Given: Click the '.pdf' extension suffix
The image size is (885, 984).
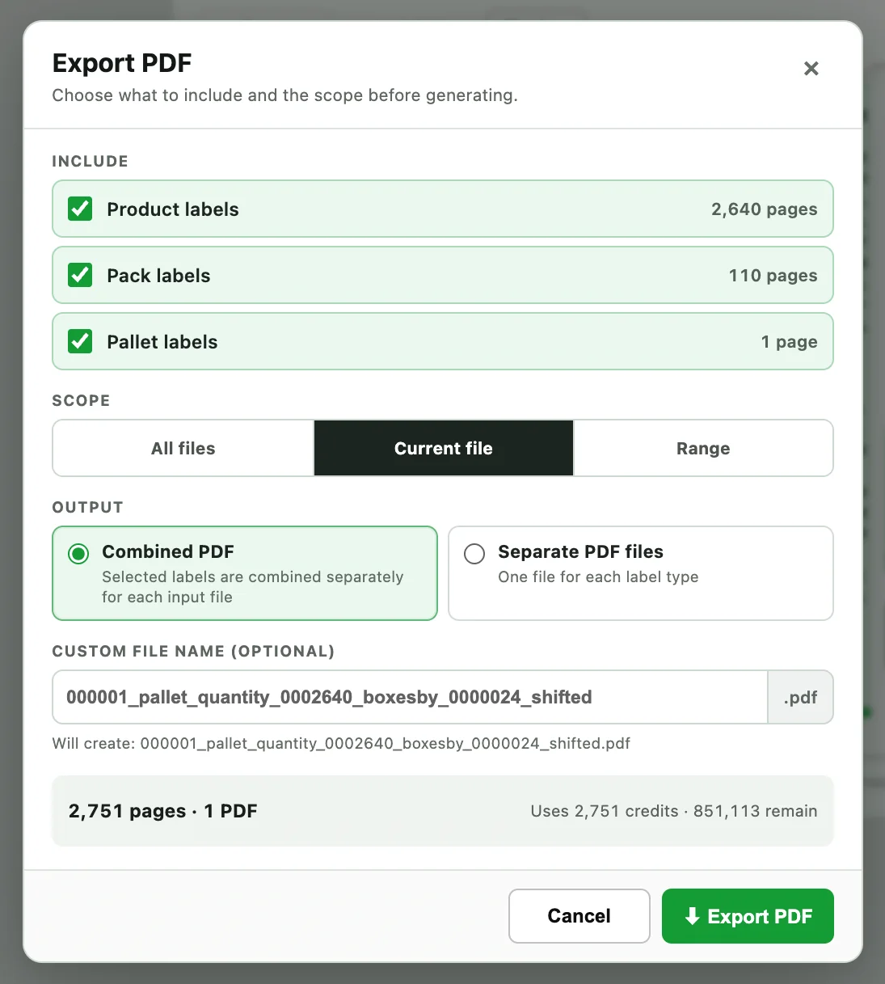Looking at the screenshot, I should click(x=800, y=697).
